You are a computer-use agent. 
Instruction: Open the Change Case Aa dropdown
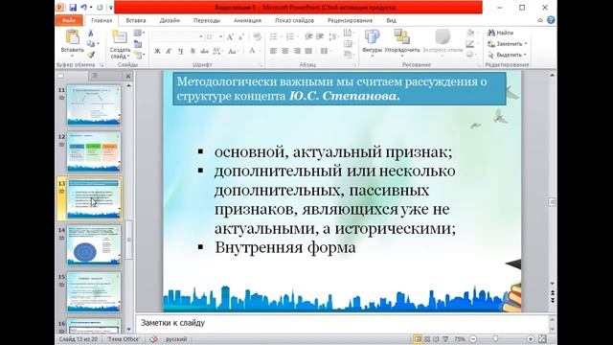click(233, 51)
